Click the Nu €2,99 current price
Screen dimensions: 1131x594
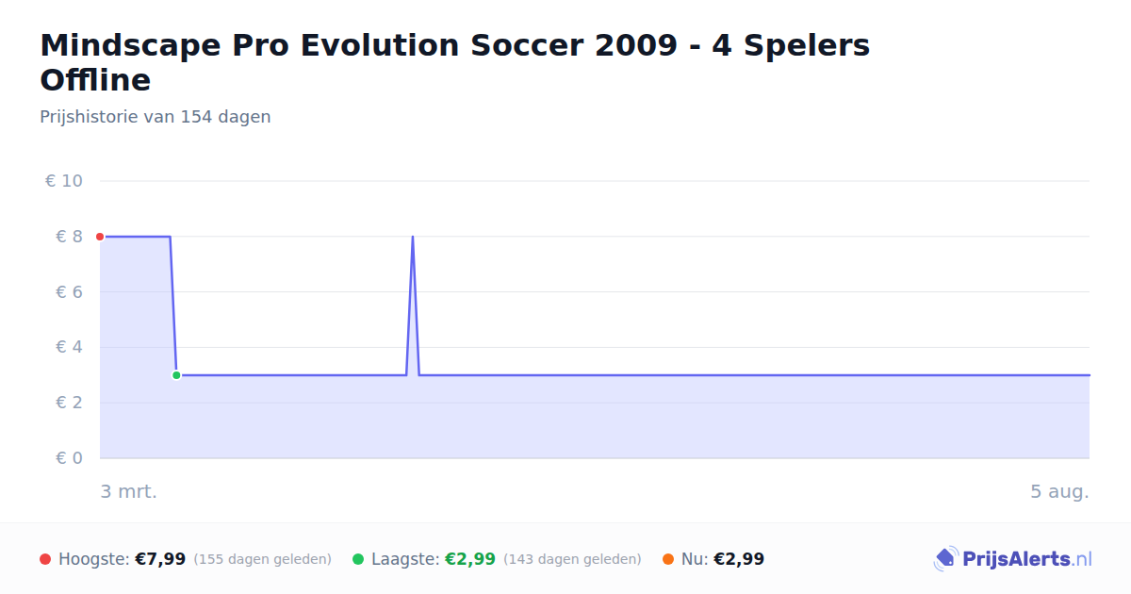coord(739,559)
